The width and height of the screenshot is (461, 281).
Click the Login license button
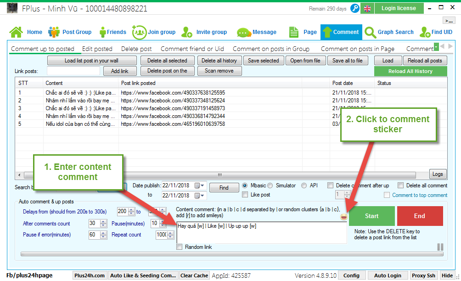(x=399, y=8)
